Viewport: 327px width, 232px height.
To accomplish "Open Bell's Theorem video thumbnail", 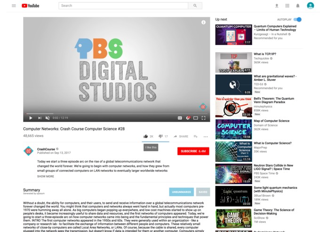I will click(x=233, y=107).
